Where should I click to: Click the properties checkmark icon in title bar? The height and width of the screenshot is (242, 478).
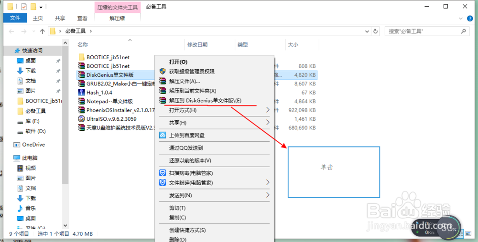(x=24, y=6)
